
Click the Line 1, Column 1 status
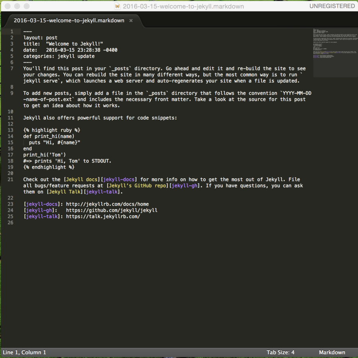click(24, 352)
